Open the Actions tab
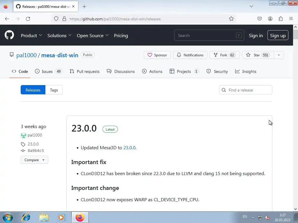 152,71
